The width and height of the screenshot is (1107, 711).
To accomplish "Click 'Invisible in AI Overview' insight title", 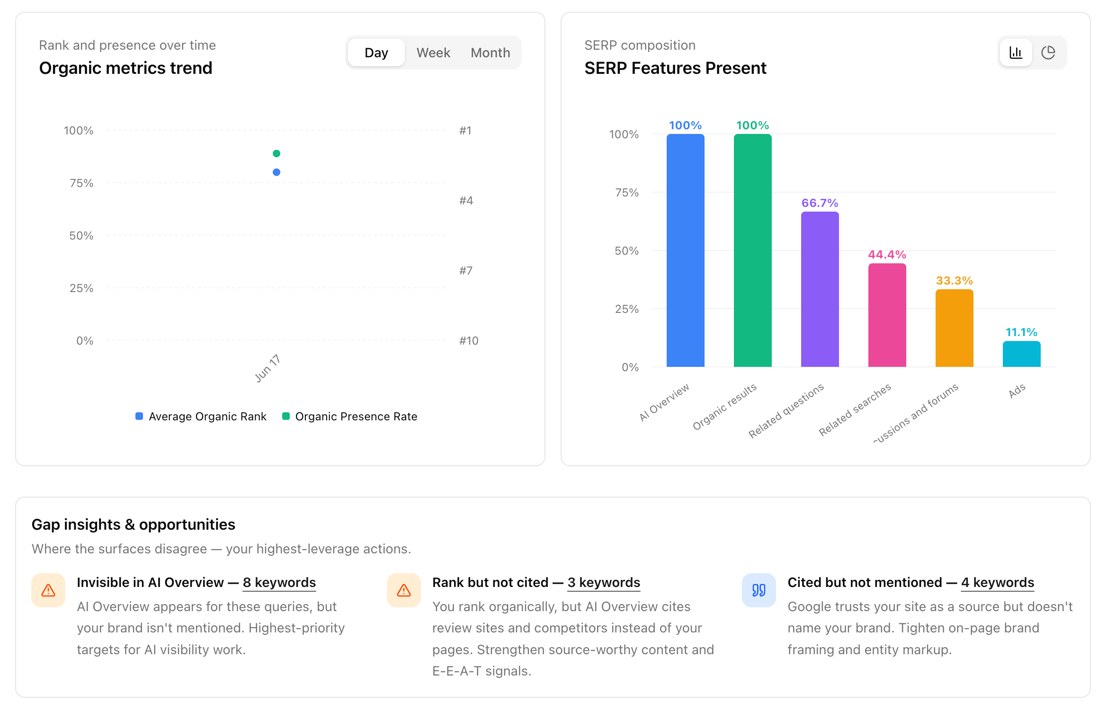I will coord(151,582).
